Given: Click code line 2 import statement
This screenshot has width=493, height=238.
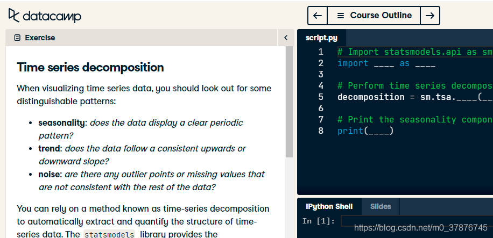Looking at the screenshot, I should click(x=386, y=63).
